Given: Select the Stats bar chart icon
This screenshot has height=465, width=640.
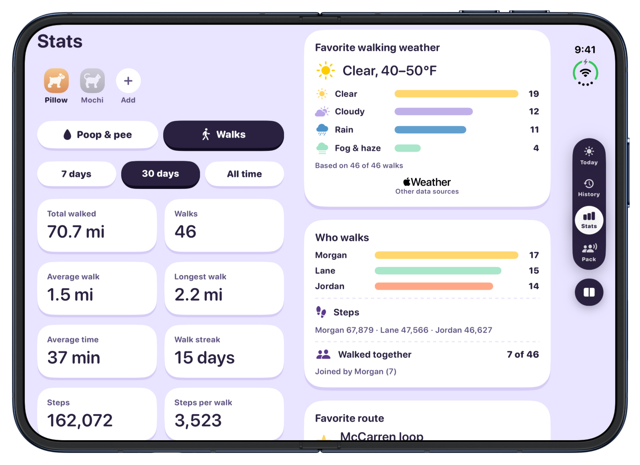Looking at the screenshot, I should point(589,216).
